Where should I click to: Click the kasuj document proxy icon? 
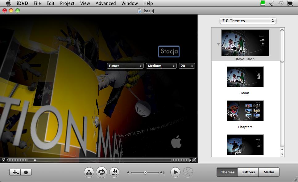point(139,11)
